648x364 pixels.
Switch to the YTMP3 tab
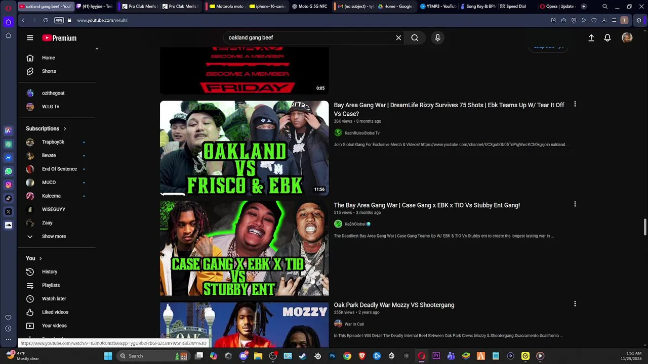(438, 7)
